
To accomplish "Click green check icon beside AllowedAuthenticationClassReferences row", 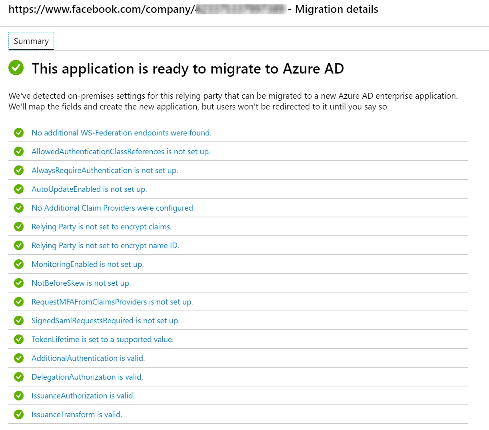I will pos(19,151).
